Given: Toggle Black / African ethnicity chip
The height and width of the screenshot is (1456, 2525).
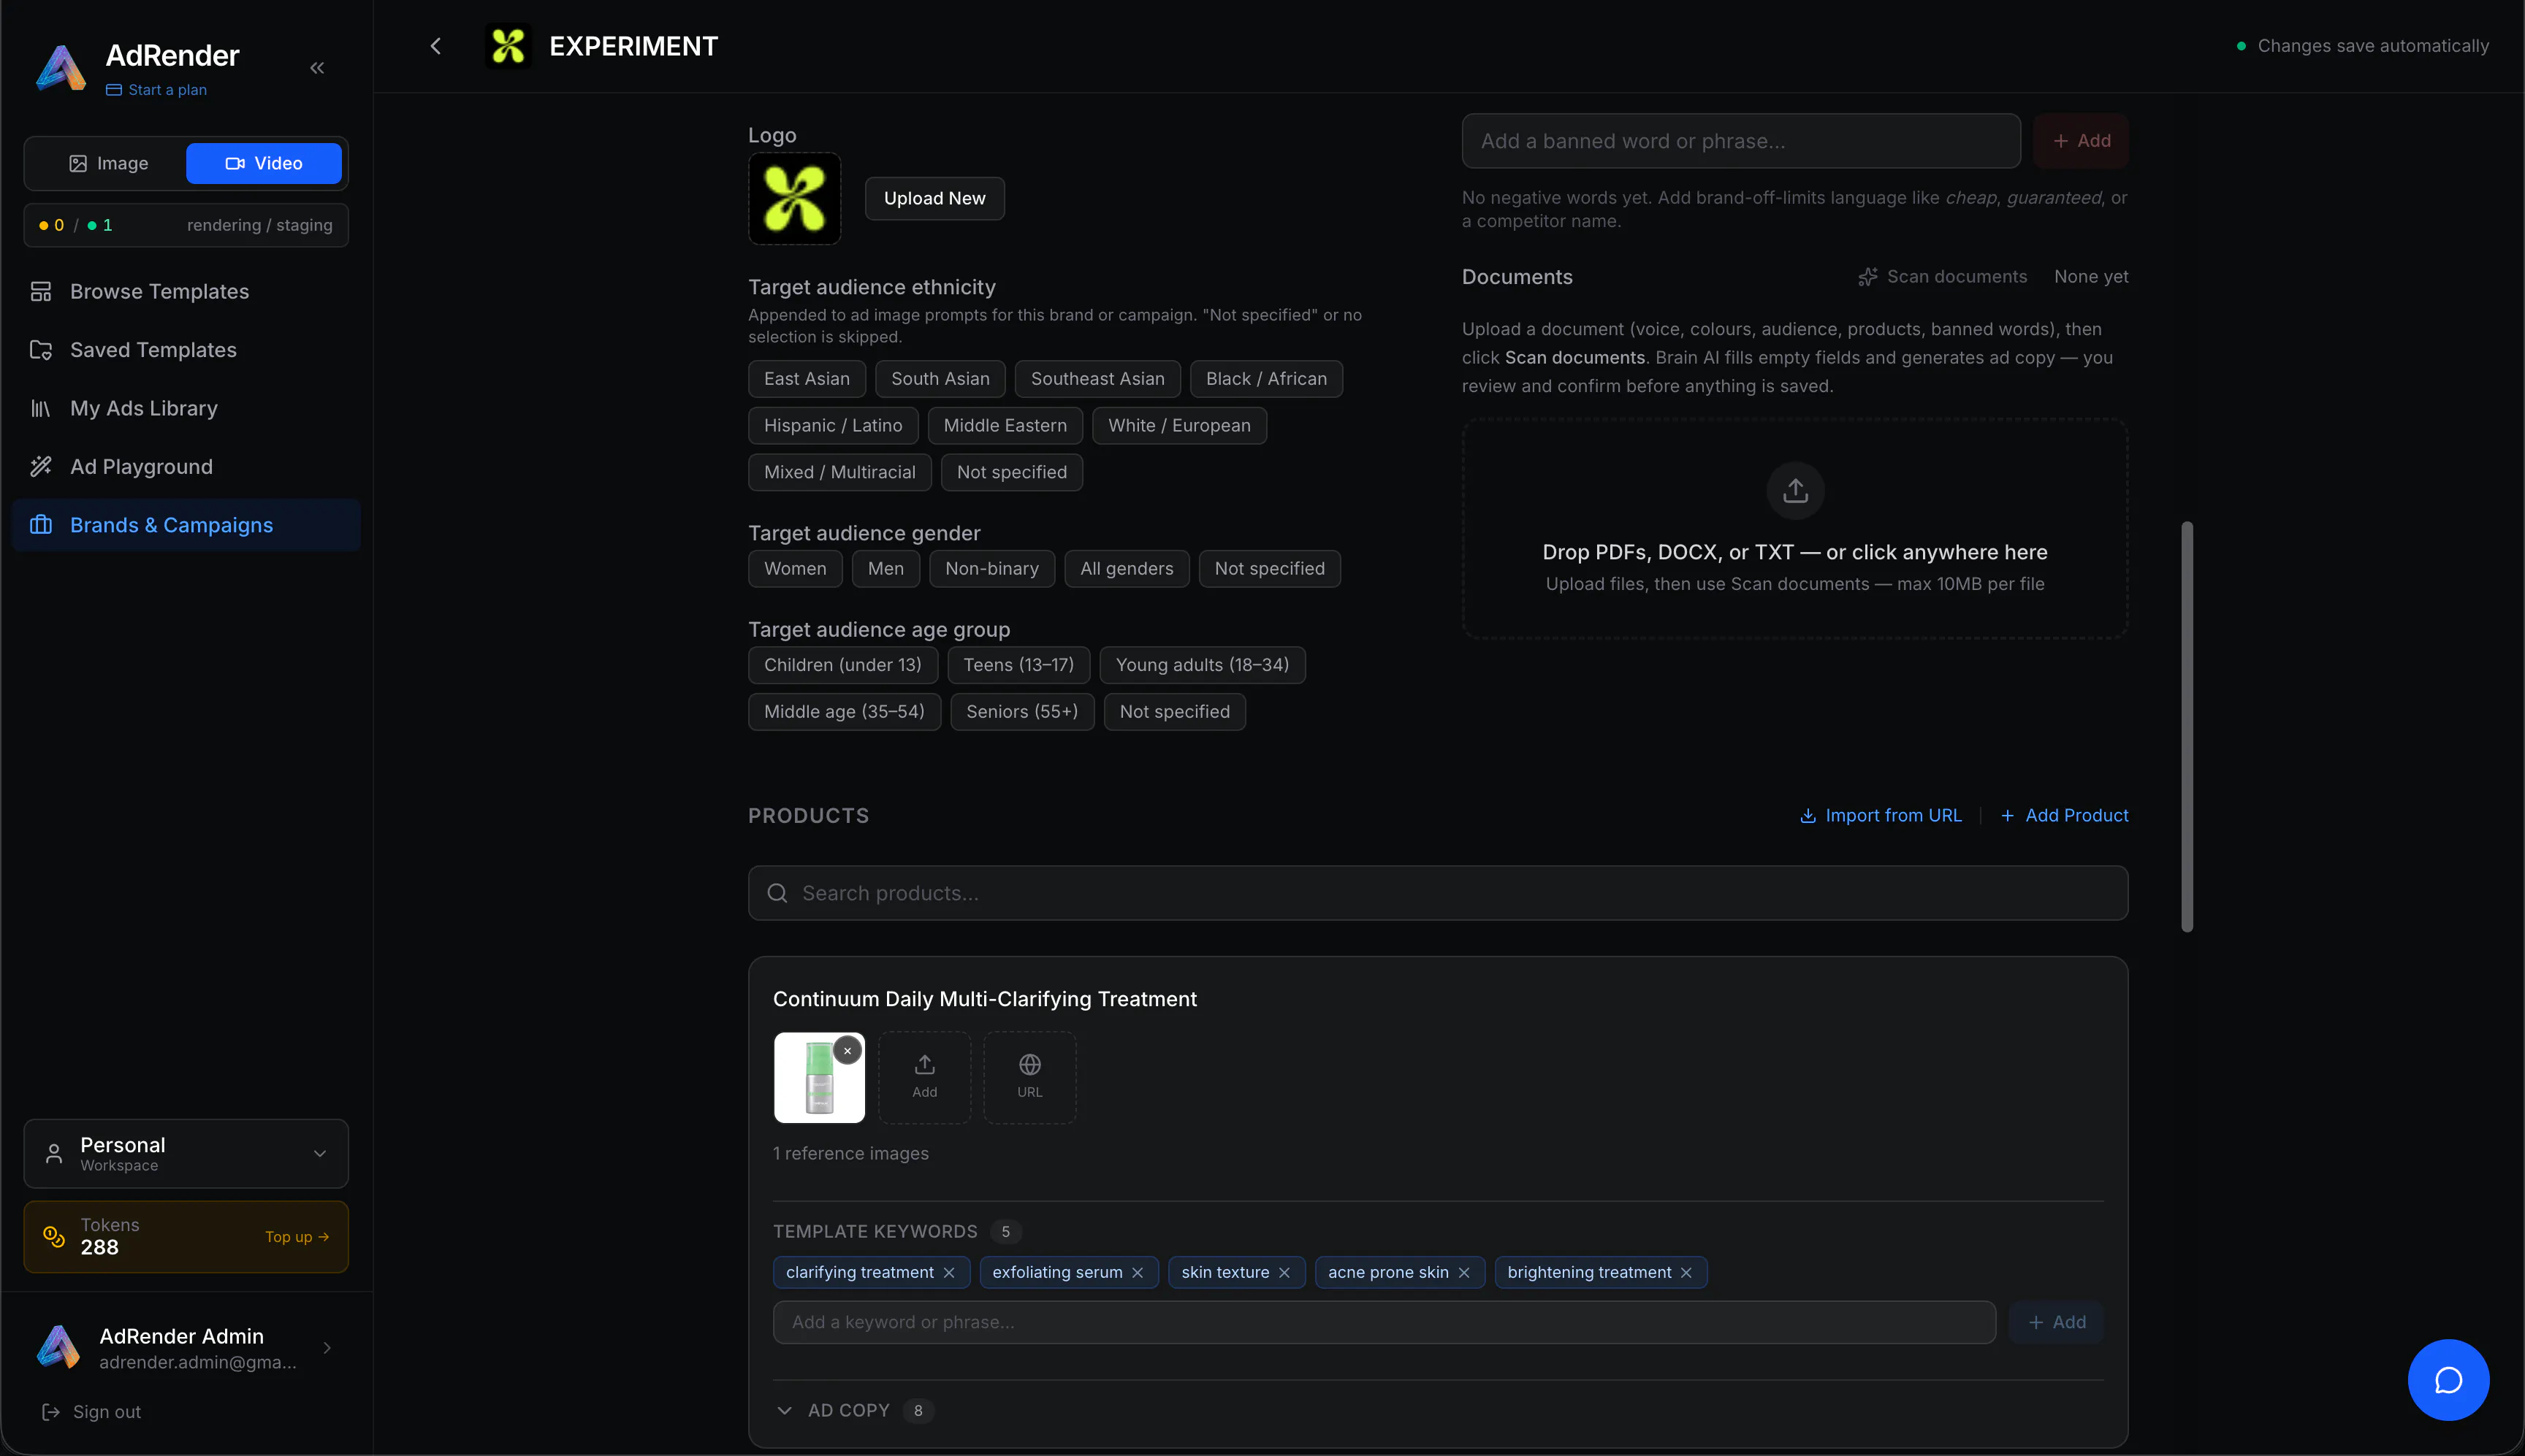Looking at the screenshot, I should 1266,379.
